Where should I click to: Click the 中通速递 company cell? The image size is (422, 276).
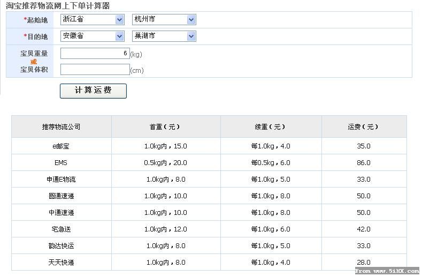coord(62,213)
